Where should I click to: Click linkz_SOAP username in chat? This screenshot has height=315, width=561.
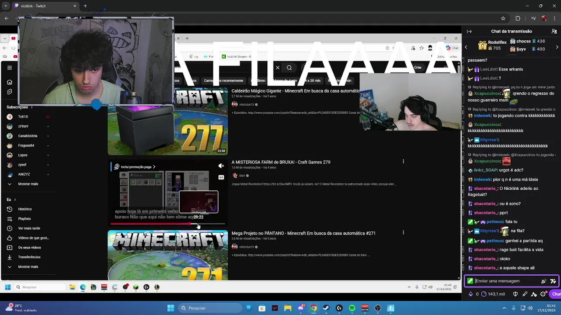tap(485, 170)
